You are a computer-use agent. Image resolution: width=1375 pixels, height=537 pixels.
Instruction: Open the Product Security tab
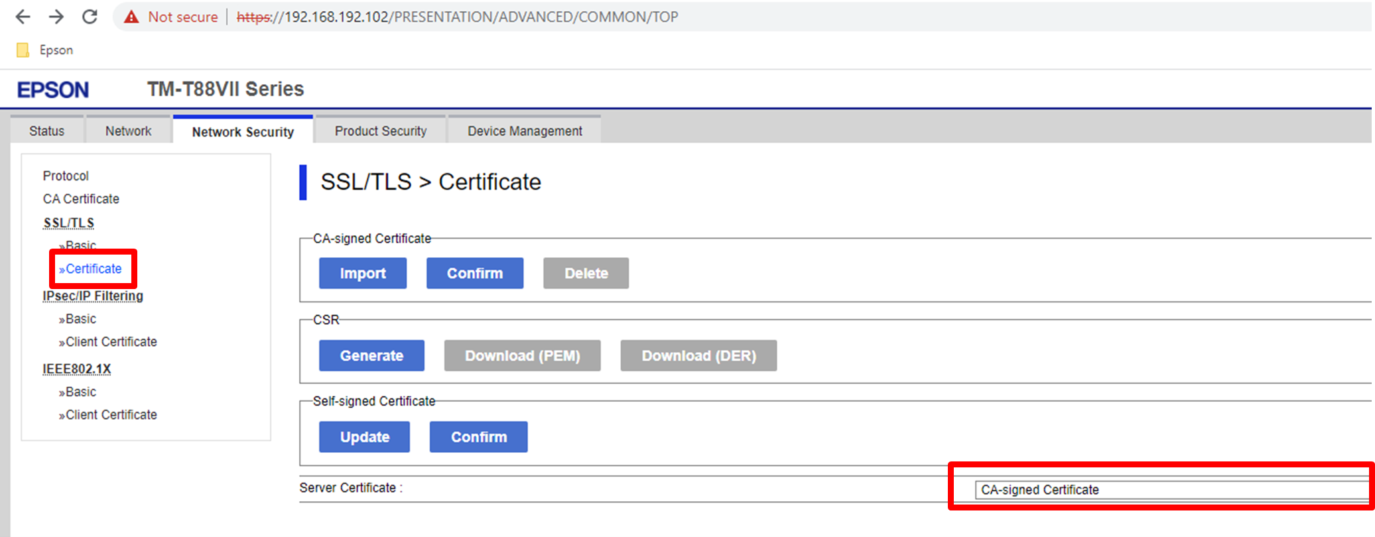pos(380,131)
